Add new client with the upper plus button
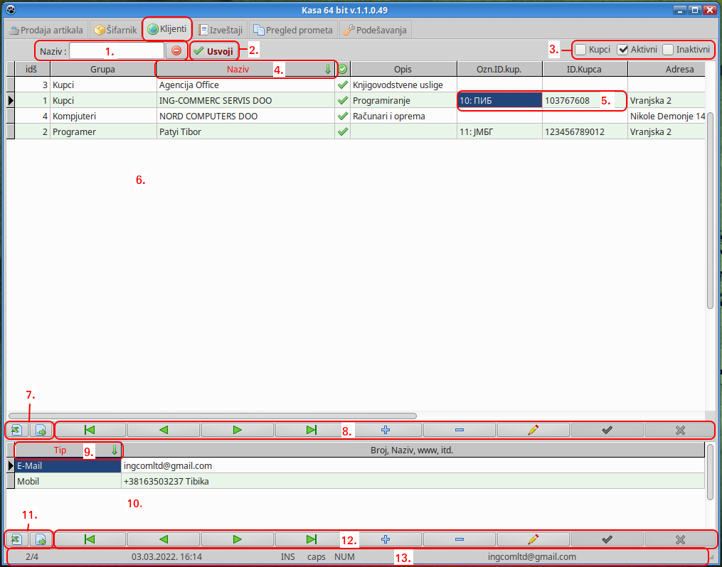The height and width of the screenshot is (567, 722). (386, 430)
